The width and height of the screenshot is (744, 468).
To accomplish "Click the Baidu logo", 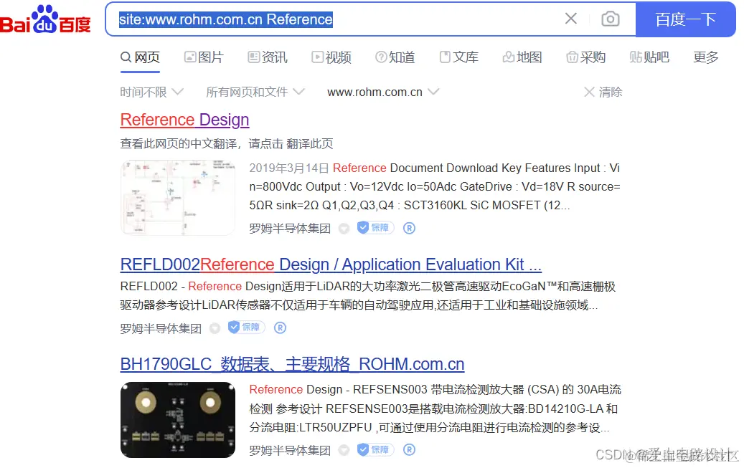I will [x=45, y=19].
